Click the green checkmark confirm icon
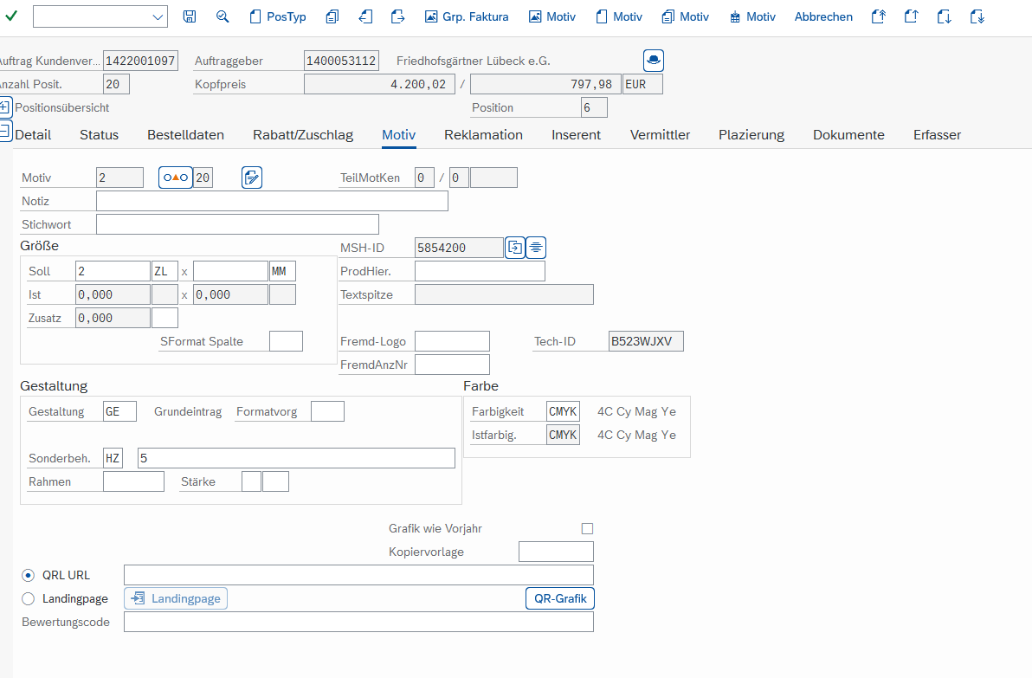 11,16
